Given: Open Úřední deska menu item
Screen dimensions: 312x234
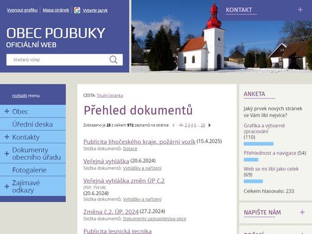Looking at the screenshot, I should coord(33,124).
